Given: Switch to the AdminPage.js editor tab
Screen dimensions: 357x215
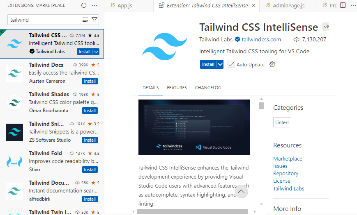Looking at the screenshot, I should tap(288, 6).
